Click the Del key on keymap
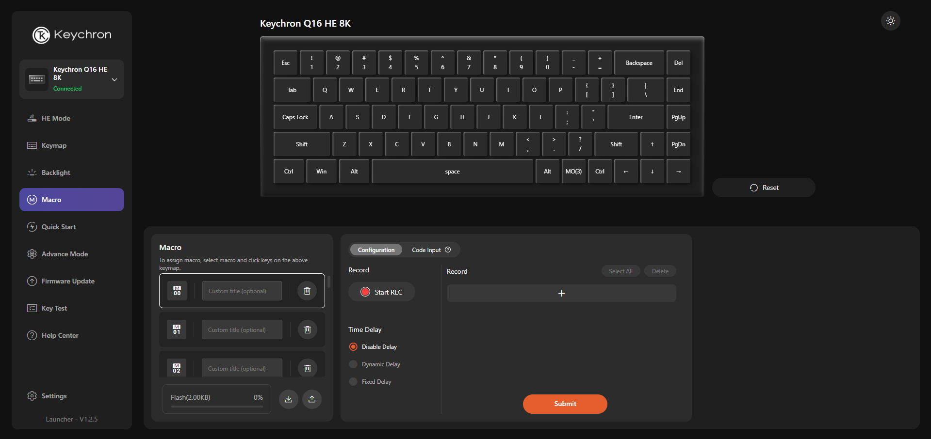Screen dimensions: 931x439 pos(678,63)
